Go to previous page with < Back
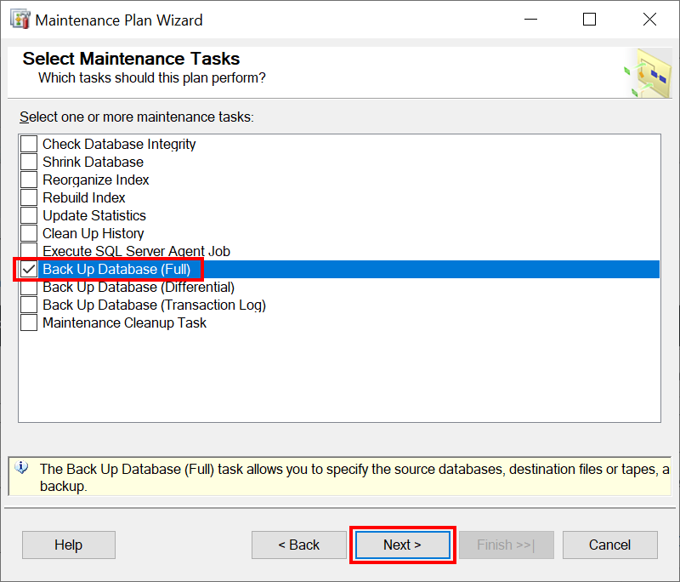The height and width of the screenshot is (582, 680). point(299,545)
